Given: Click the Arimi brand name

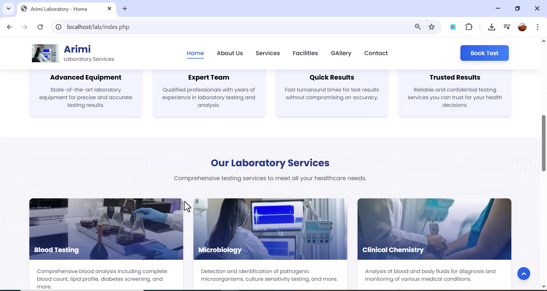Looking at the screenshot, I should tap(77, 49).
